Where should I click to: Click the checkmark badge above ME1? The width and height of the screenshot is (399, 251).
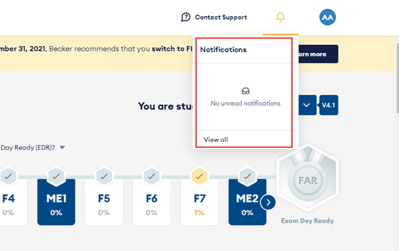(x=56, y=177)
